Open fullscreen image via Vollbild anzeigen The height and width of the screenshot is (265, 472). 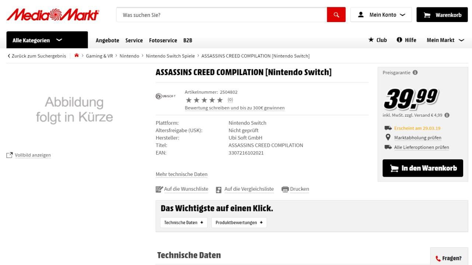[x=32, y=155]
